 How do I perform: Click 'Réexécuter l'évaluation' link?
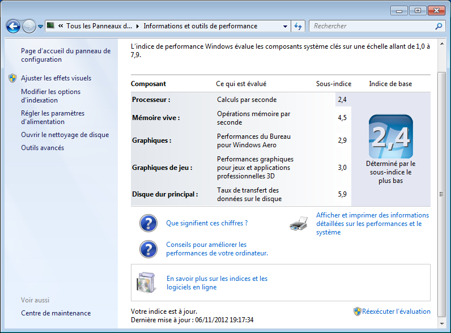pyautogui.click(x=396, y=311)
